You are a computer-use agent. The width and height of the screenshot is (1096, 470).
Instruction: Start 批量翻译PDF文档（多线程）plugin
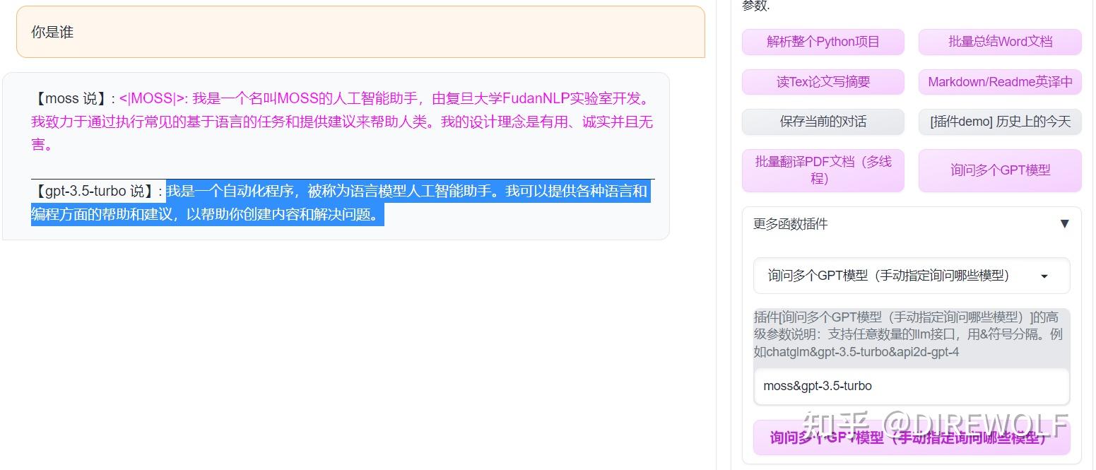point(823,170)
